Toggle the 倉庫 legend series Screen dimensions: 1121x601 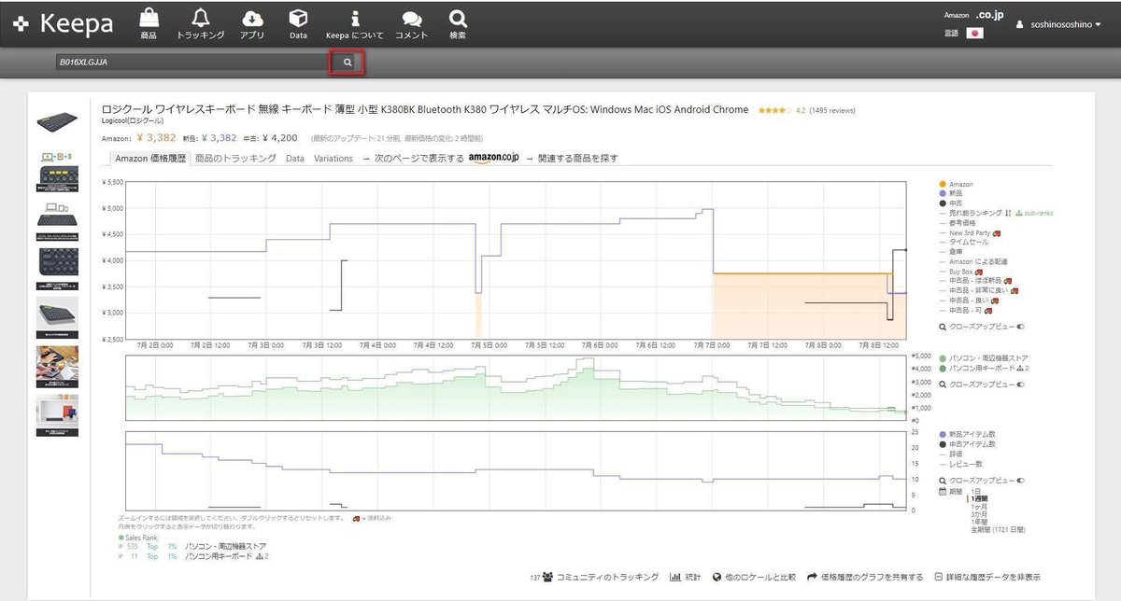click(x=953, y=252)
